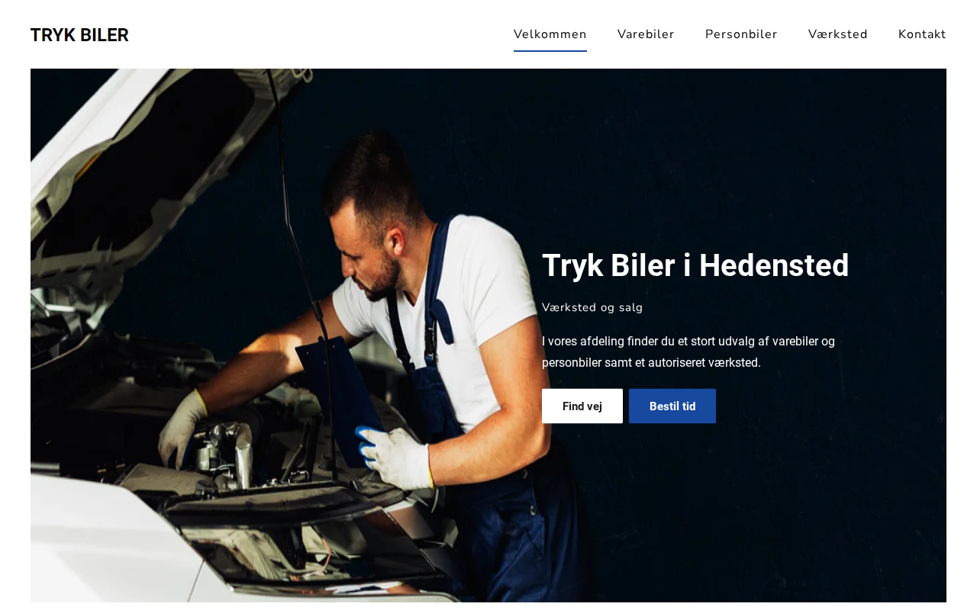
Task: Click the white Find vej button
Action: 582,406
